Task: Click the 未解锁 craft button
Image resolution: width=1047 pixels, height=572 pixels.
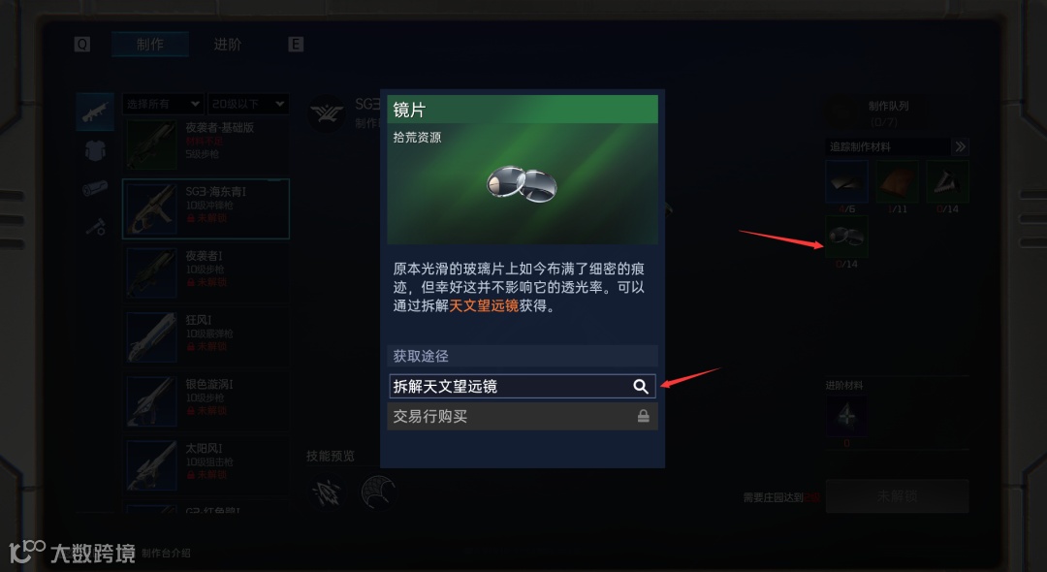Action: [x=897, y=496]
